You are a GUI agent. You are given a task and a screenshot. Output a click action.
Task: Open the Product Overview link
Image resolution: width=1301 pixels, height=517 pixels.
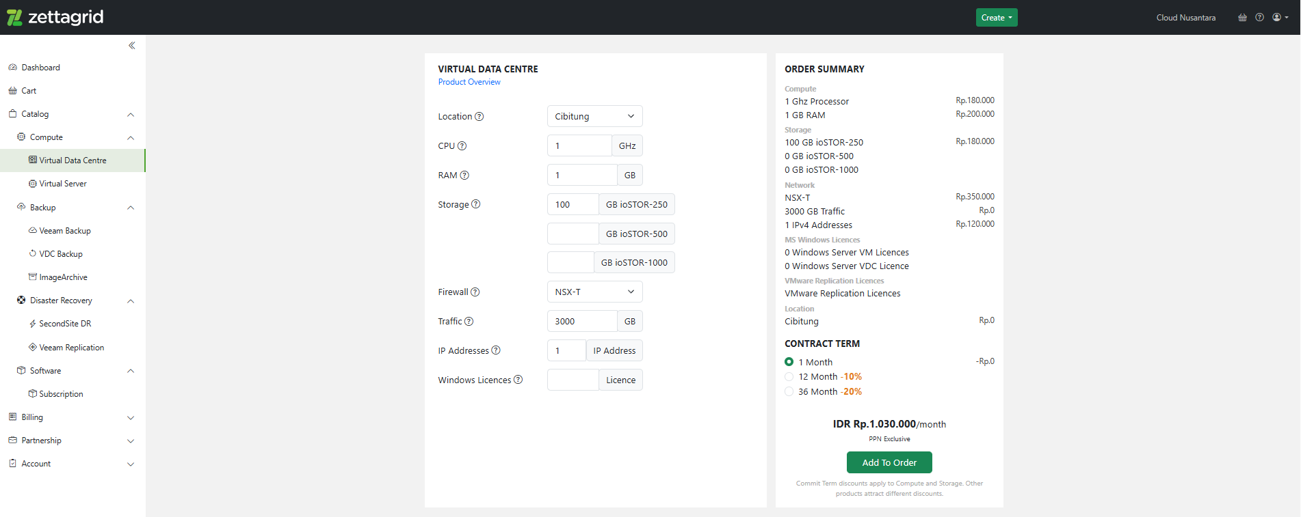tap(469, 82)
